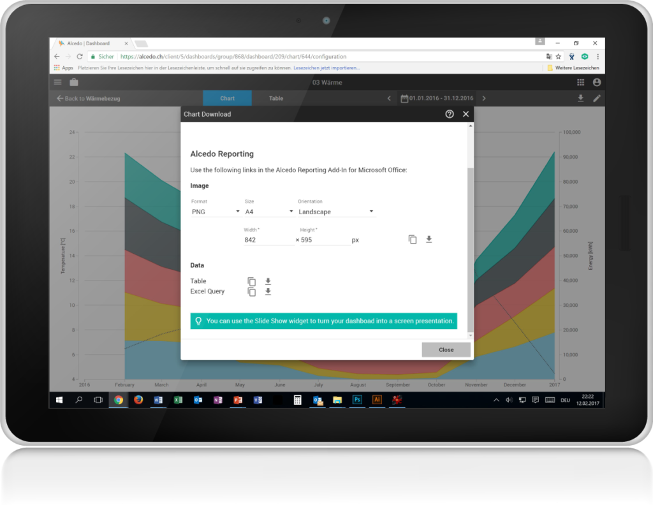This screenshot has height=505, width=653.
Task: Open a new browser tab
Action: tap(141, 44)
